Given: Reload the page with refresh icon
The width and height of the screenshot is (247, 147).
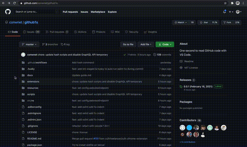Looking at the screenshot, I should [14, 3].
